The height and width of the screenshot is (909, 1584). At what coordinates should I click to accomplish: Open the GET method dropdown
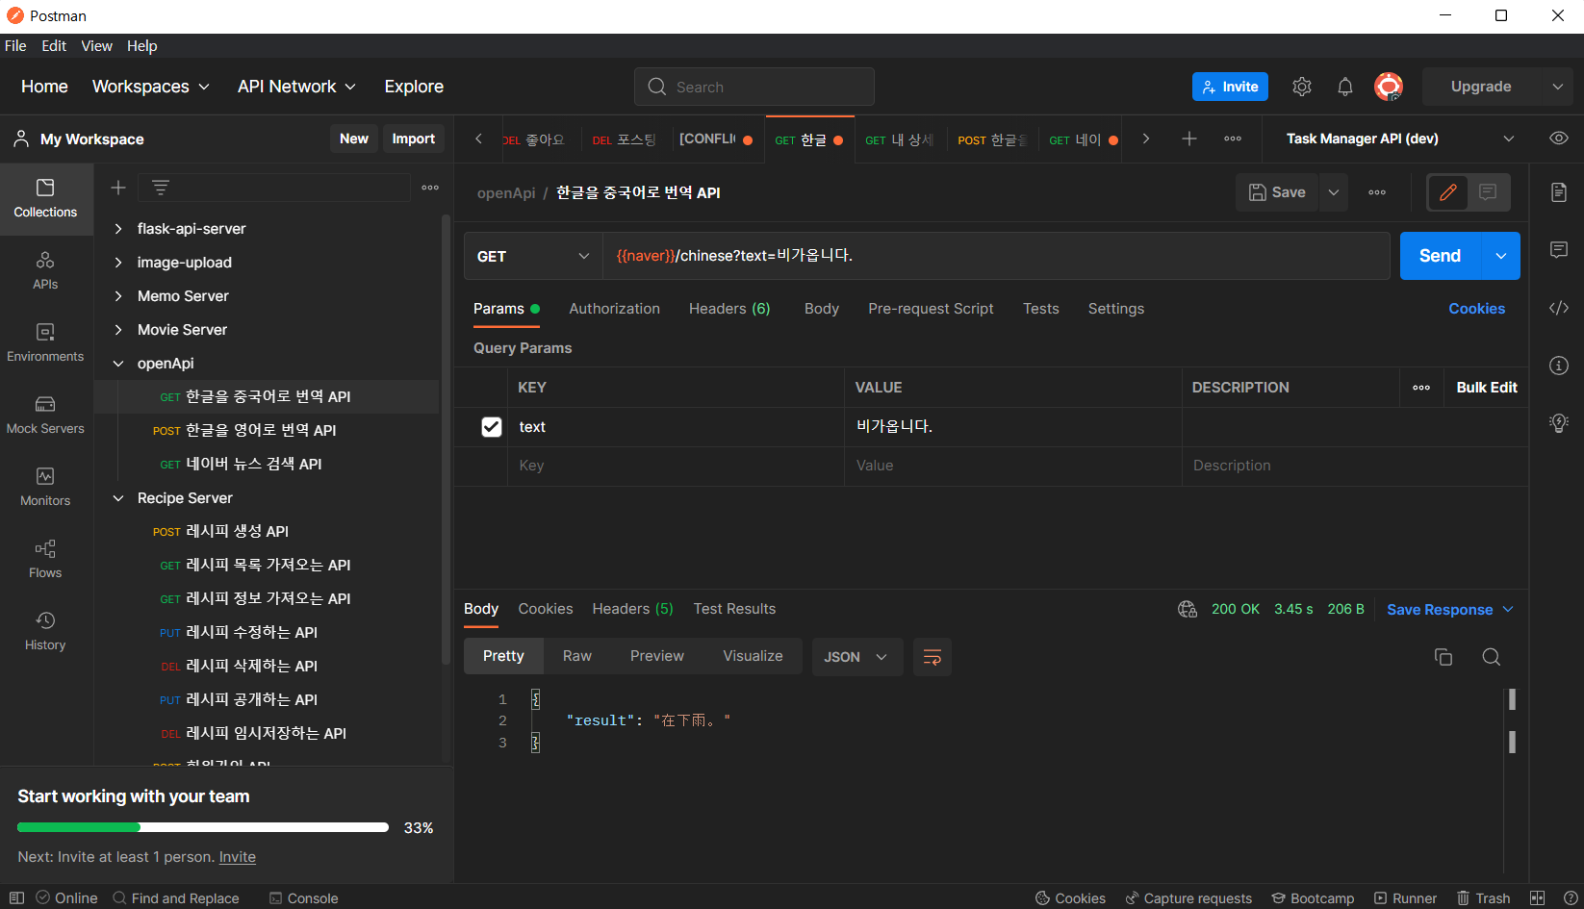pos(533,256)
